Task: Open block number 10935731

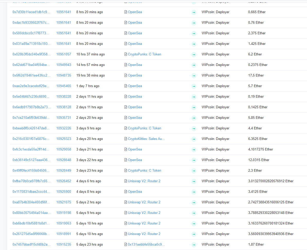Action: [x=64, y=118]
